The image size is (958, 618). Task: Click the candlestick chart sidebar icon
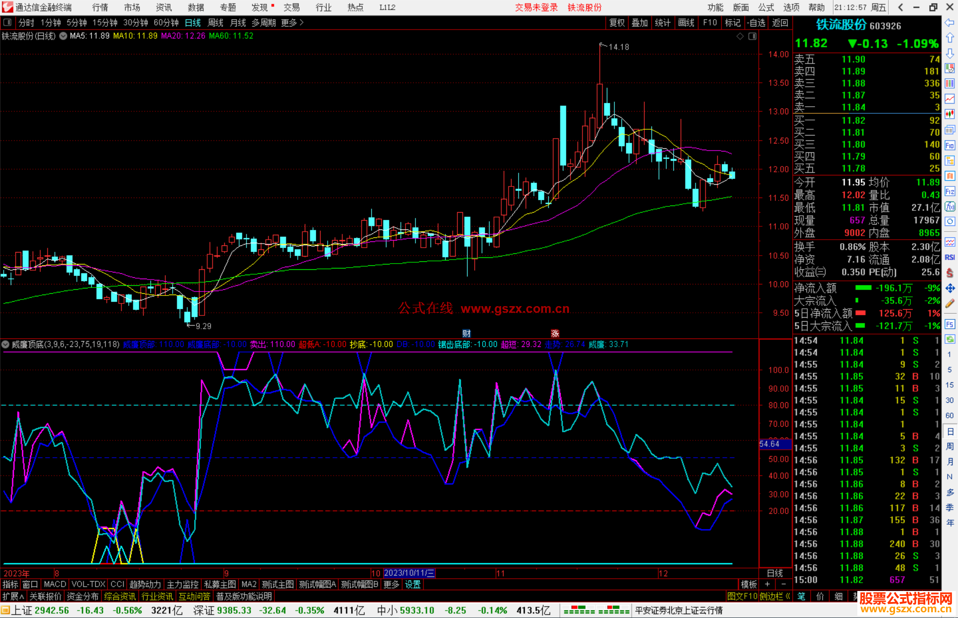(x=950, y=114)
